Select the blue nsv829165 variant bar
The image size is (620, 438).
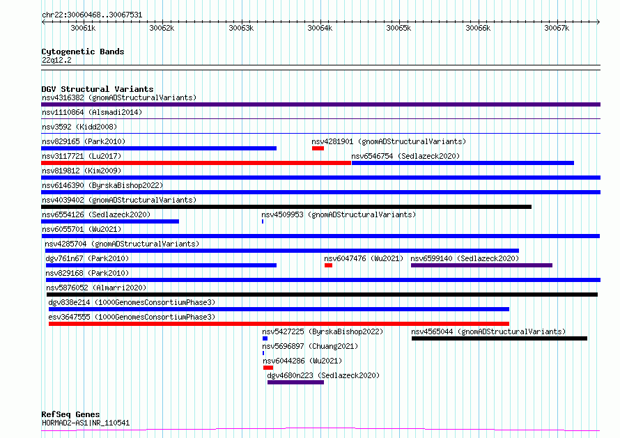click(x=159, y=148)
